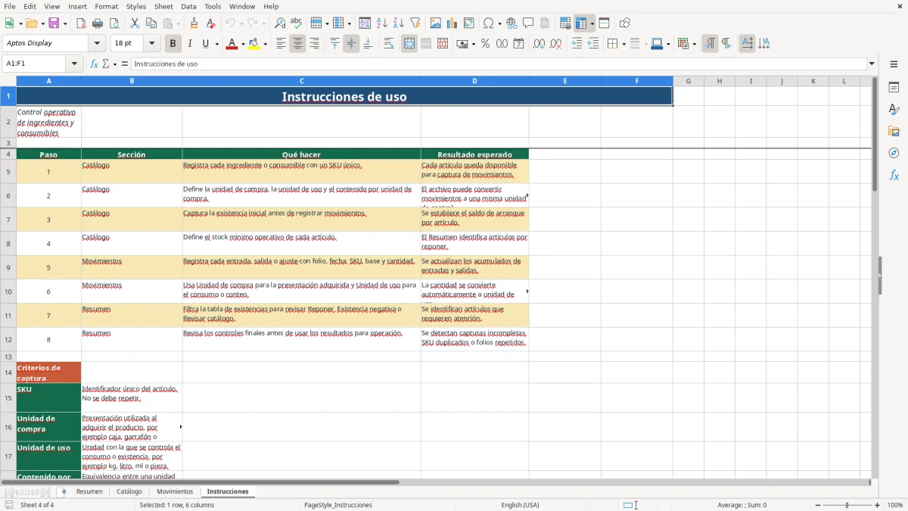908x511 pixels.
Task: Select column D header
Action: pos(474,81)
